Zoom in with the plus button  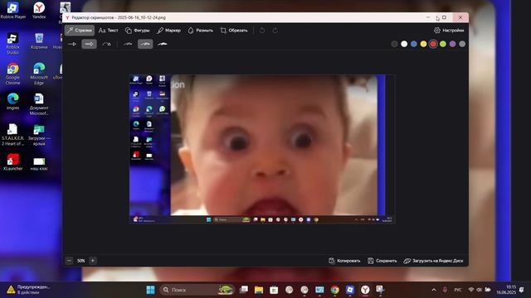[x=93, y=261]
